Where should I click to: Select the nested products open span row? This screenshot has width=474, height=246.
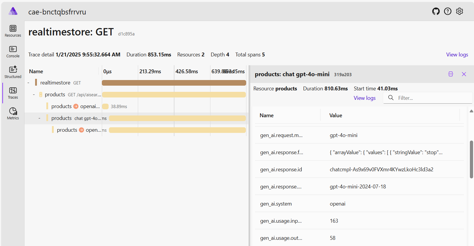click(x=136, y=130)
